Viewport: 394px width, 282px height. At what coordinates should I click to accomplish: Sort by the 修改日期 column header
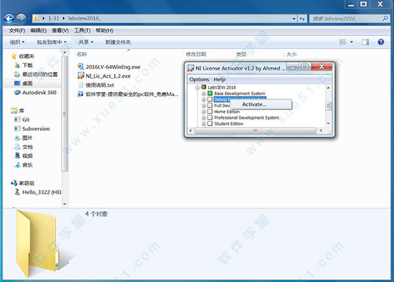pos(196,54)
